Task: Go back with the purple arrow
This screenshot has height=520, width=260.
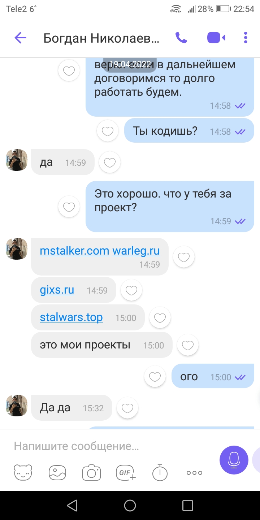Action: pos(21,38)
